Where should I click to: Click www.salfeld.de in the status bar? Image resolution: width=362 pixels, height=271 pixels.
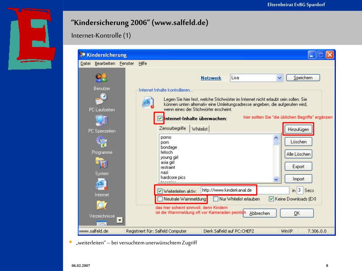click(93, 231)
